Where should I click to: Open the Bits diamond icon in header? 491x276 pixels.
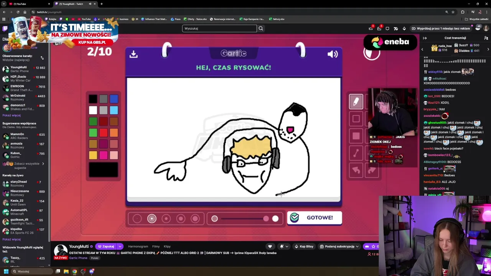pos(404,28)
